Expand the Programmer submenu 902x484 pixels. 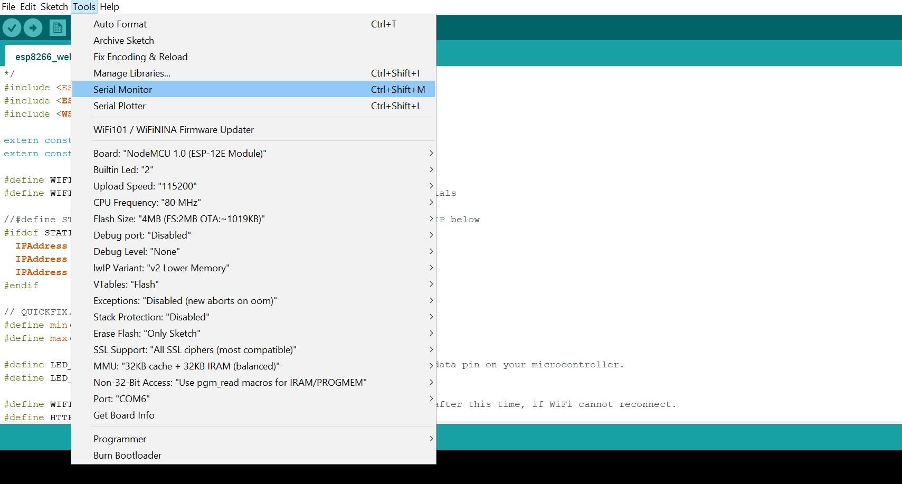tap(253, 439)
